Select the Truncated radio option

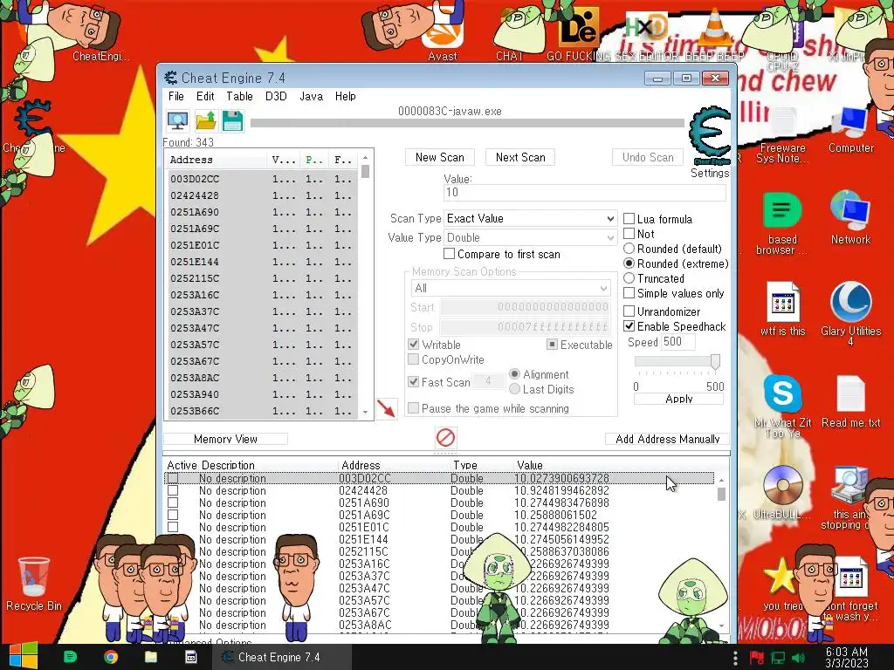629,278
